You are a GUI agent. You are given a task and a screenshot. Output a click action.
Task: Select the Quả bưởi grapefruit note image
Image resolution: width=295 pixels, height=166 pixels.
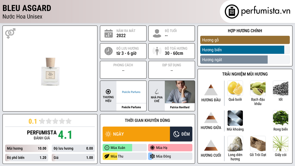pyautogui.click(x=235, y=88)
